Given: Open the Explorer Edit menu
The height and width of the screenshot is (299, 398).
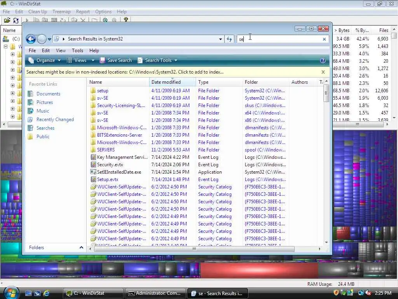Looking at the screenshot, I should (x=46, y=50).
